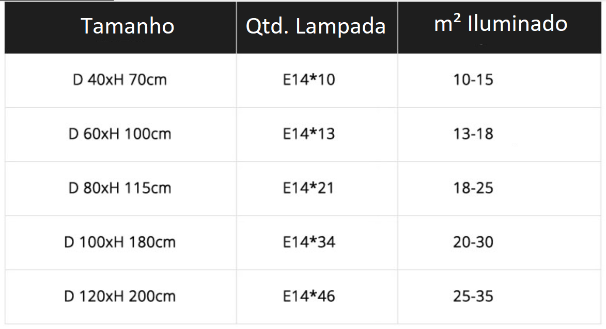The height and width of the screenshot is (329, 606).
Task: Select the D 60xH 100cm size cell
Action: (120, 134)
